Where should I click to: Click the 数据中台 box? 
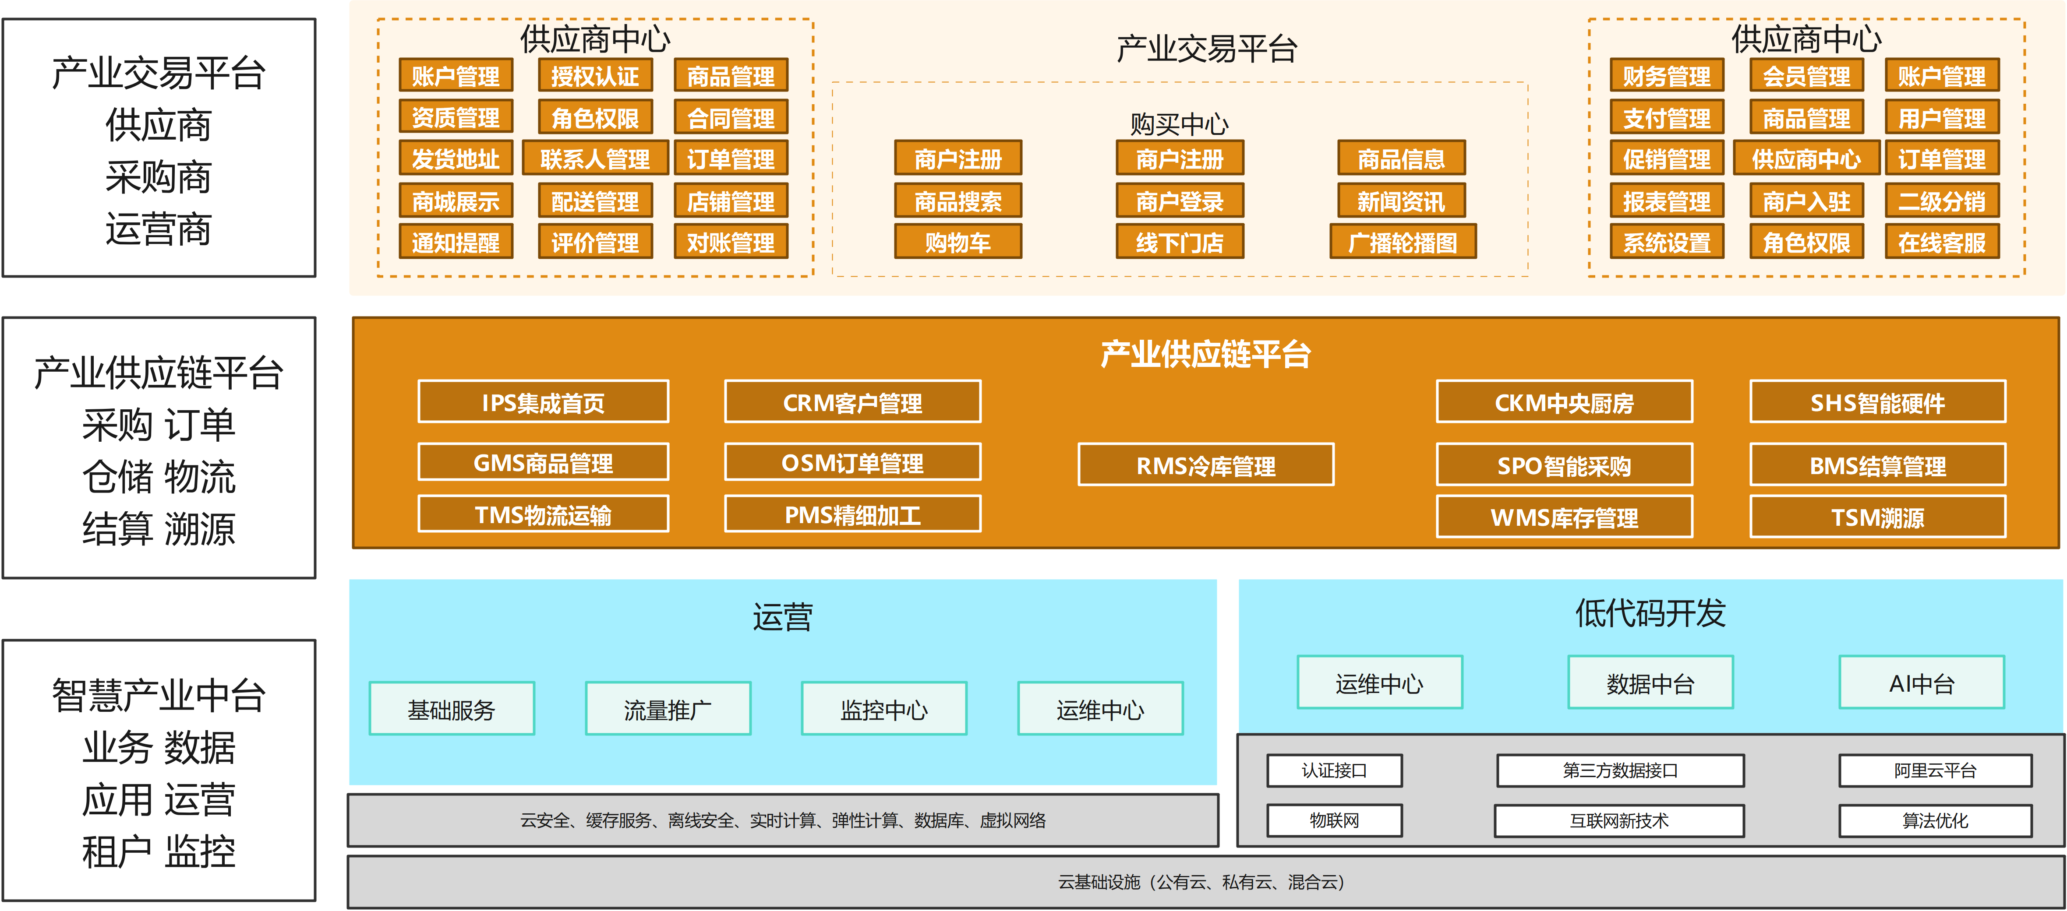pyautogui.click(x=1650, y=682)
